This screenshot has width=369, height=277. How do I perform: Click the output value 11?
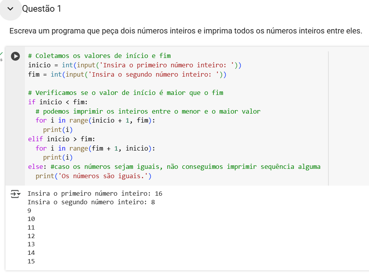point(31,228)
